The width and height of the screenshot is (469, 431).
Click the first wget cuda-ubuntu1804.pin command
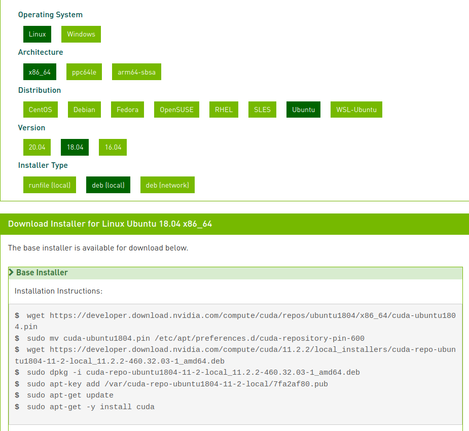click(x=235, y=321)
